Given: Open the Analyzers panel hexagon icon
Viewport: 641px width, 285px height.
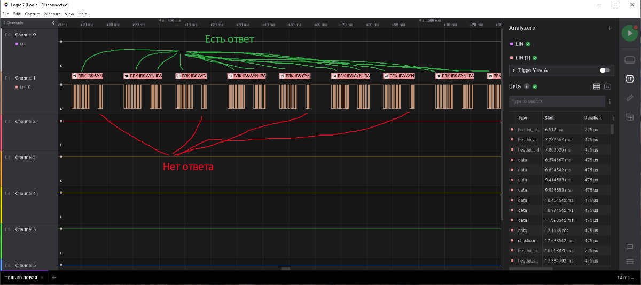Looking at the screenshot, I should coord(630,79).
